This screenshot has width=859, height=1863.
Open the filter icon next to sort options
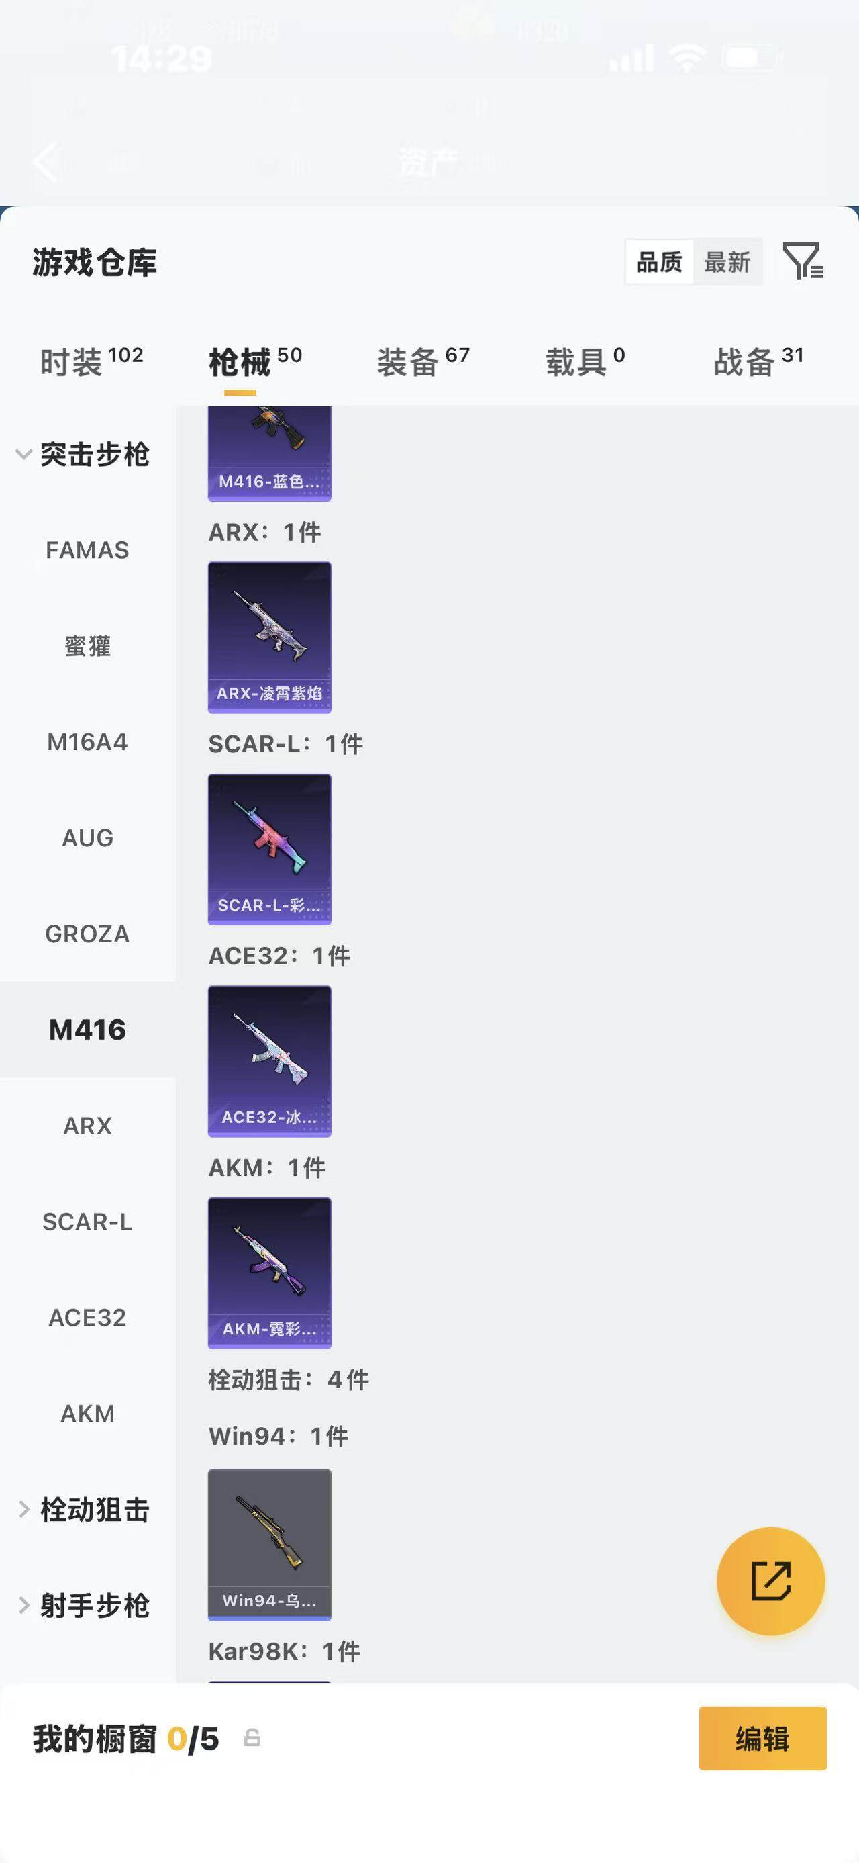coord(803,261)
